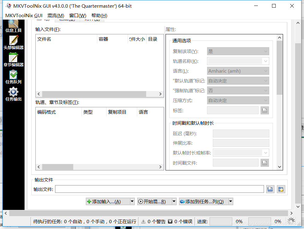Image resolution: width=304 pixels, height=229 pixels.
Task: Click the properties panel scroll-down arrow
Action: pyautogui.click(x=279, y=167)
